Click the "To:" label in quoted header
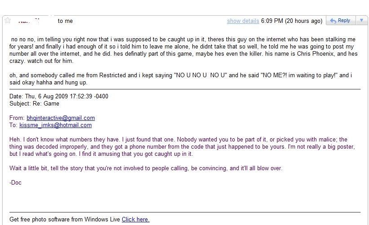This screenshot has width=369, height=225. [13, 125]
